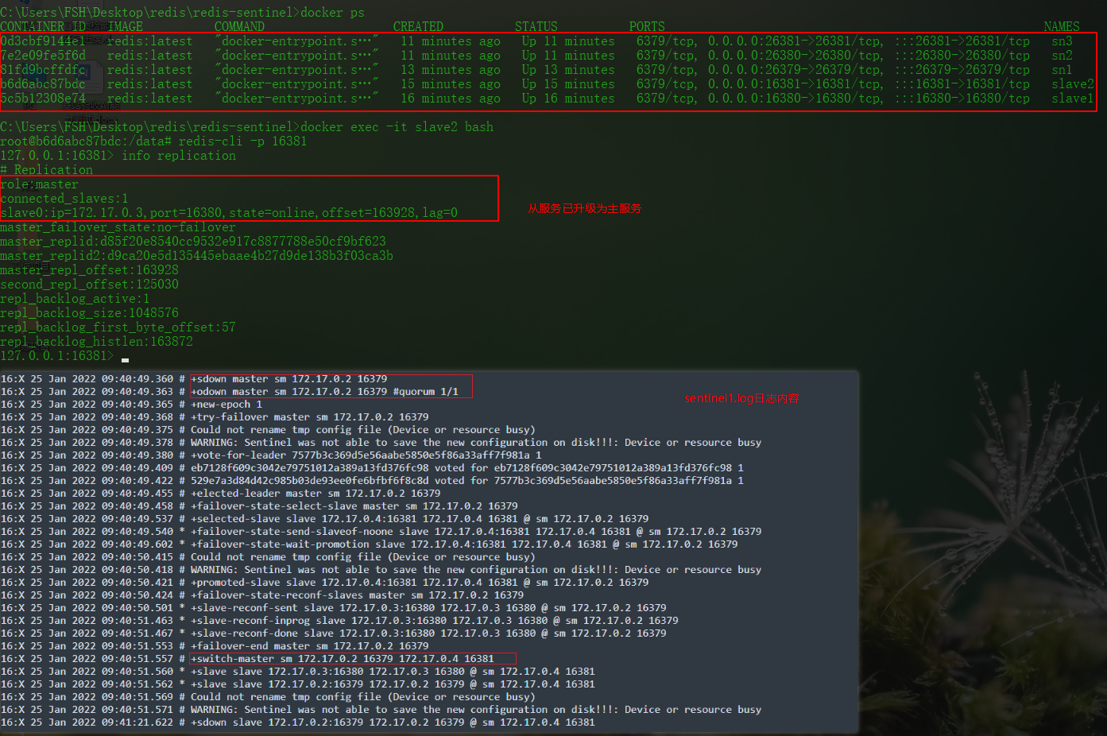Select container ID 0d3cbf9144e1
Screen dimensions: 1107x736
tap(43, 41)
